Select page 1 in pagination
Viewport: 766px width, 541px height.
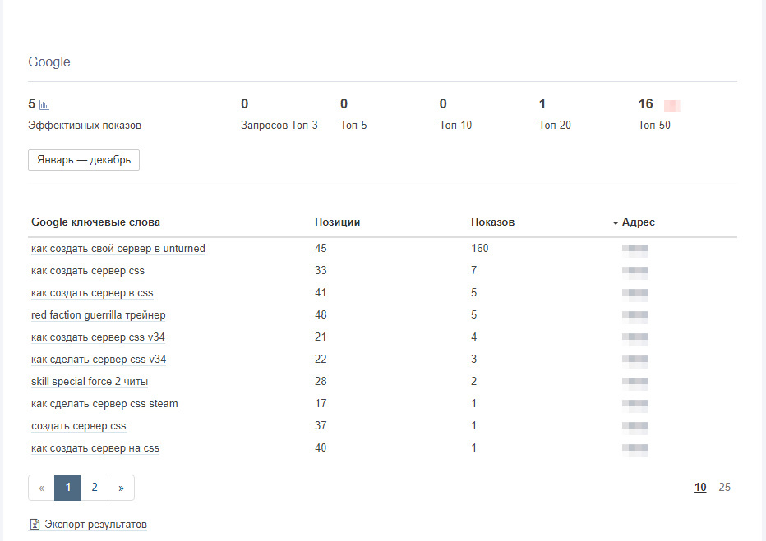point(68,488)
